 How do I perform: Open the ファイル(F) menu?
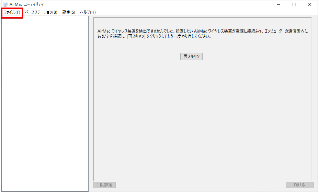(12, 12)
